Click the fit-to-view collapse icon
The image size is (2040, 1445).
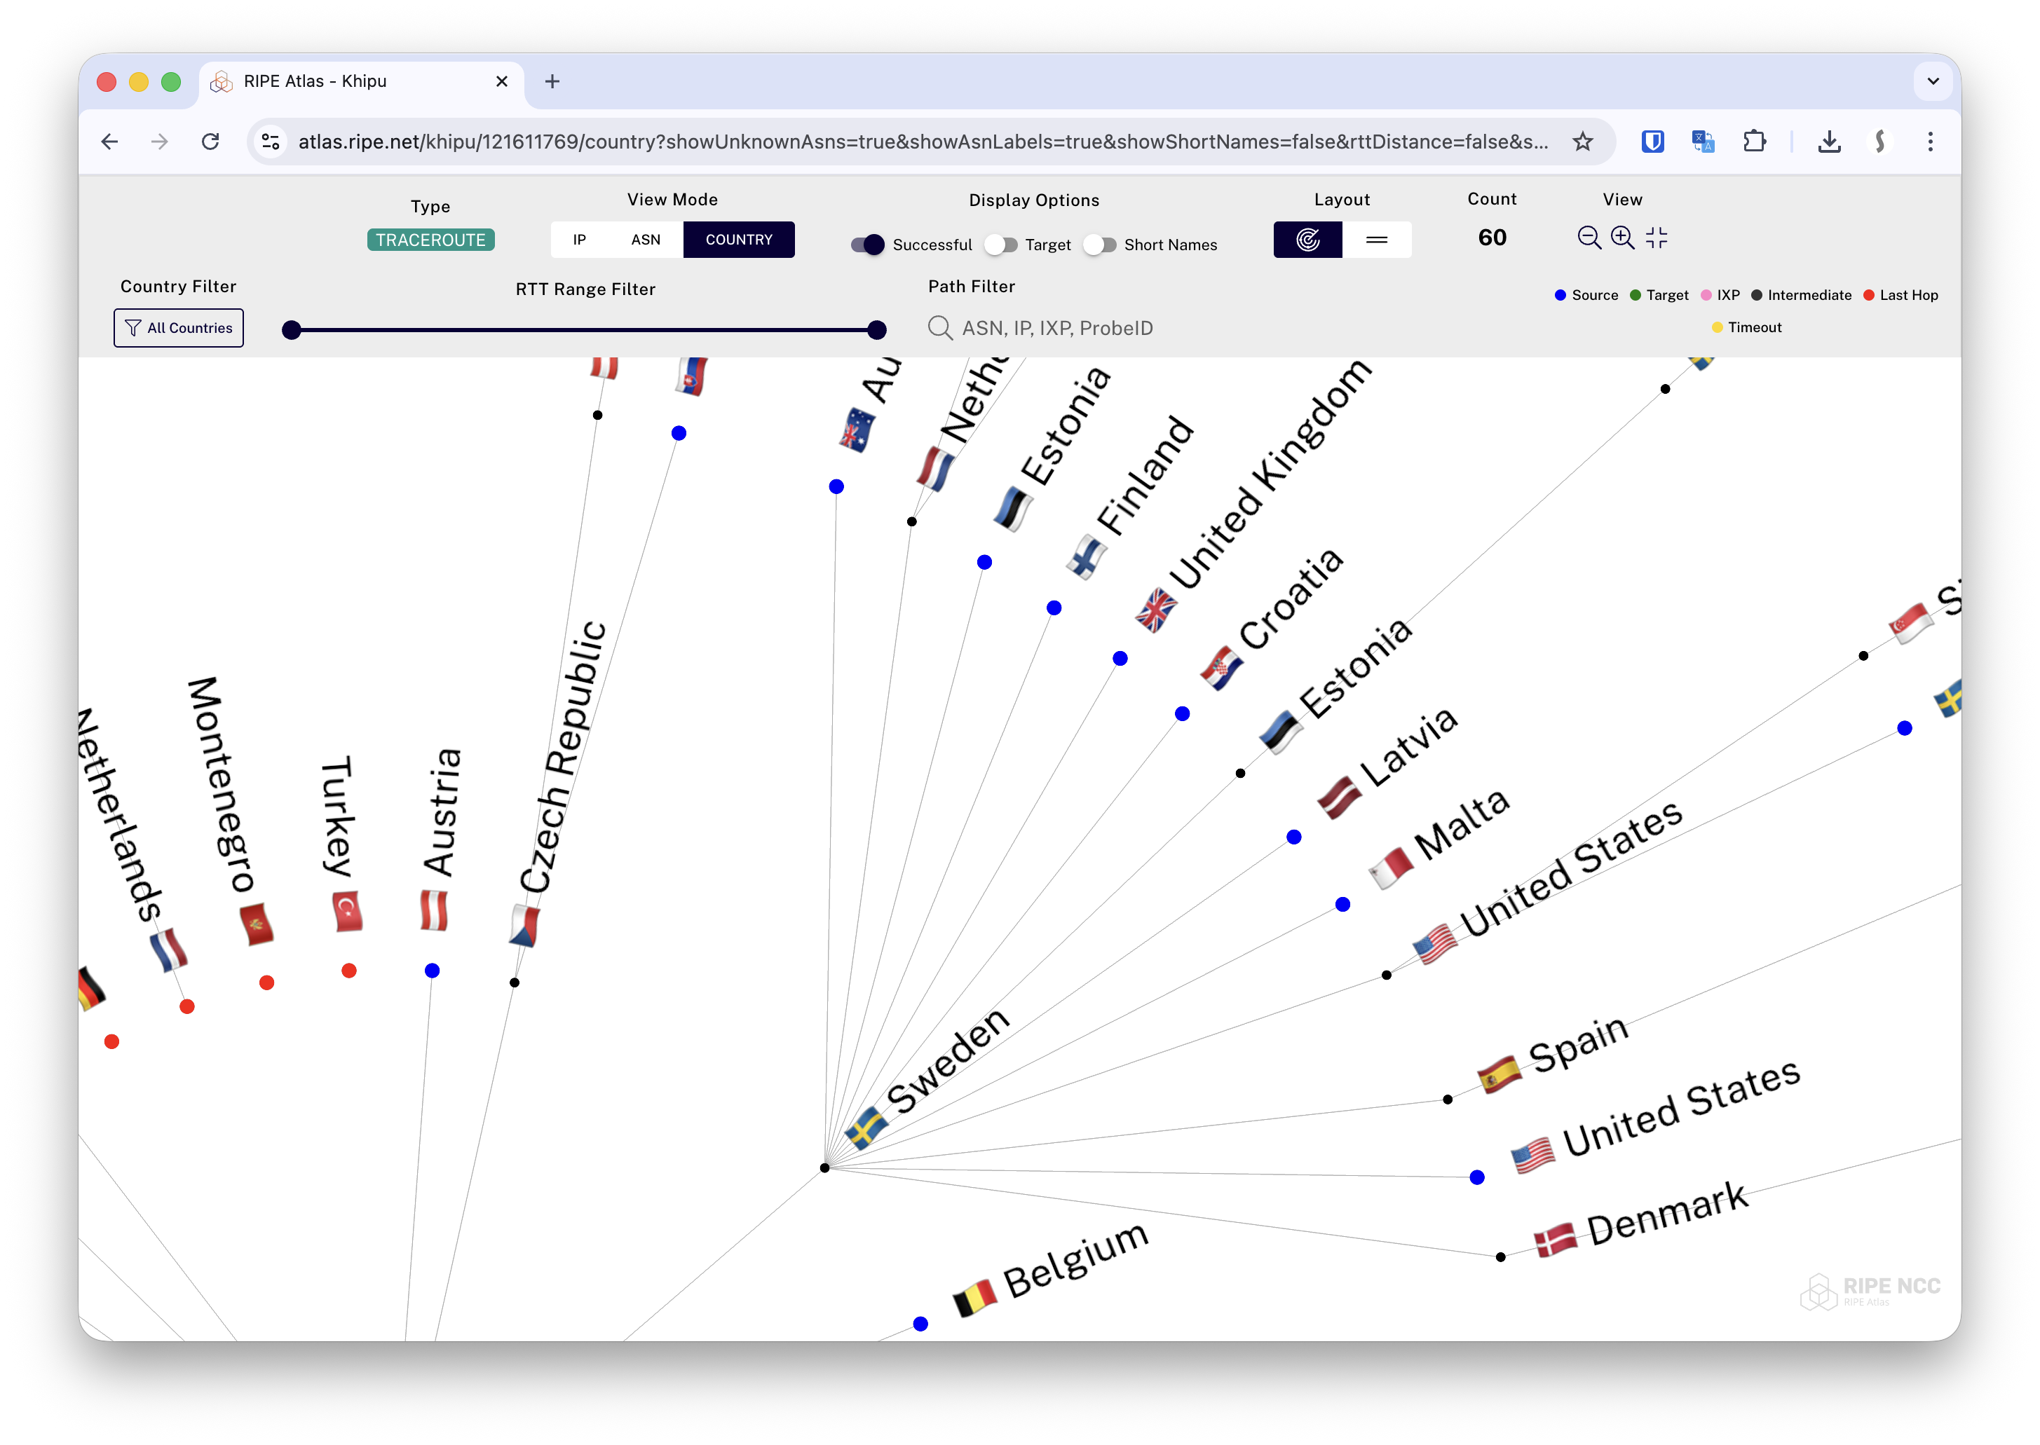click(x=1657, y=238)
